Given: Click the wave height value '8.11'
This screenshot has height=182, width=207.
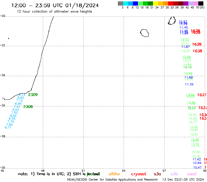Looking at the screenshot, I should click(8, 128).
